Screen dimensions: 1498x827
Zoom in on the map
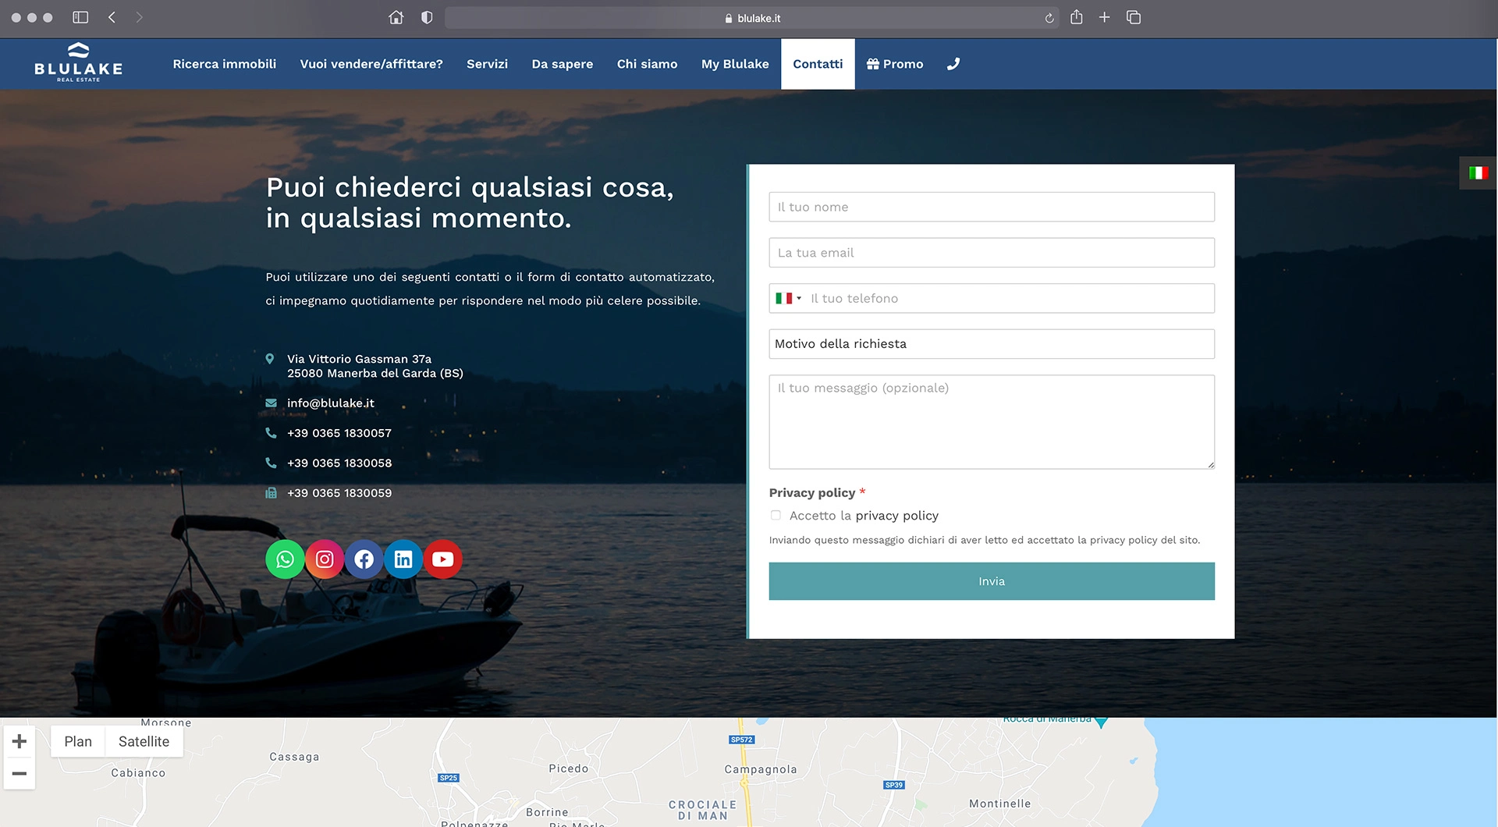(x=20, y=741)
